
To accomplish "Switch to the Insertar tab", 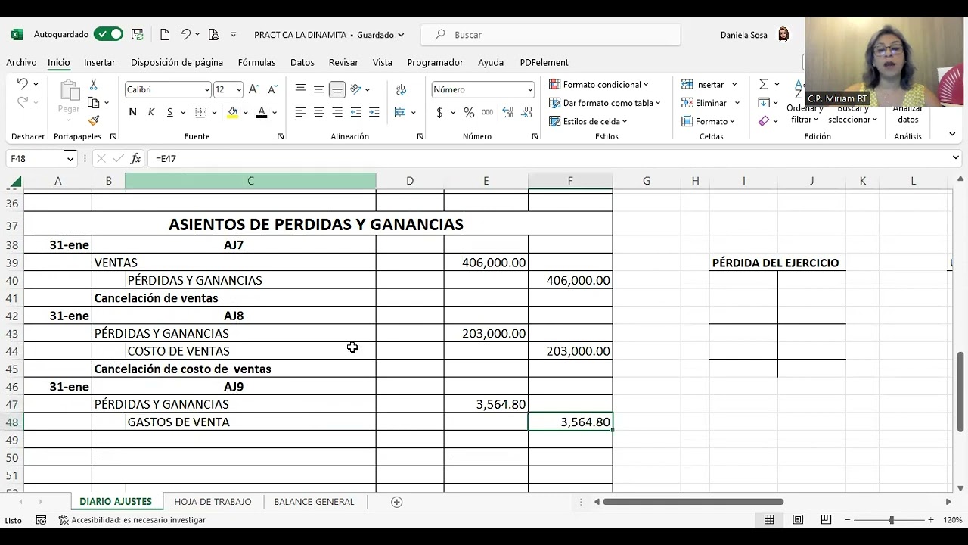I will (100, 62).
